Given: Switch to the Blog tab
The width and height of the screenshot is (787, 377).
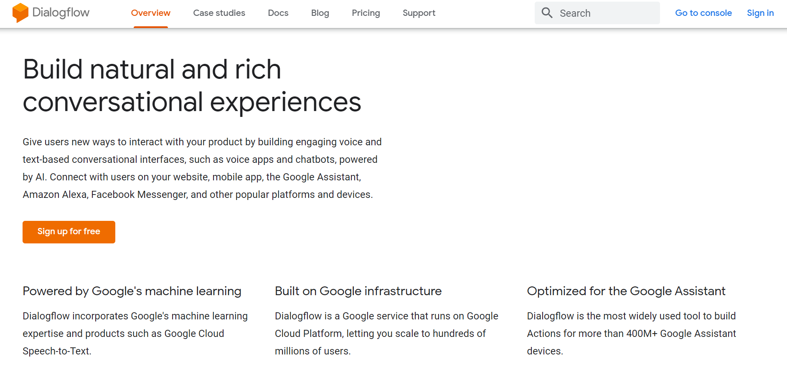Looking at the screenshot, I should pos(320,13).
